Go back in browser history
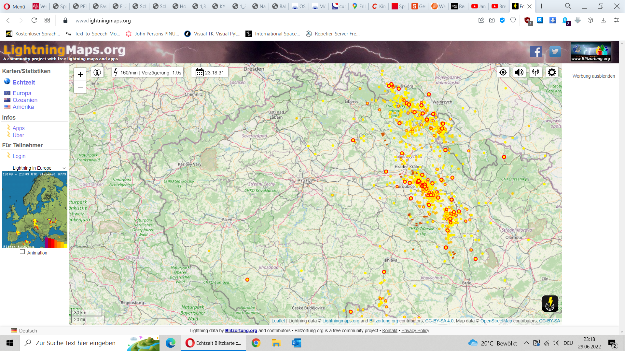The image size is (625, 351). tap(8, 20)
